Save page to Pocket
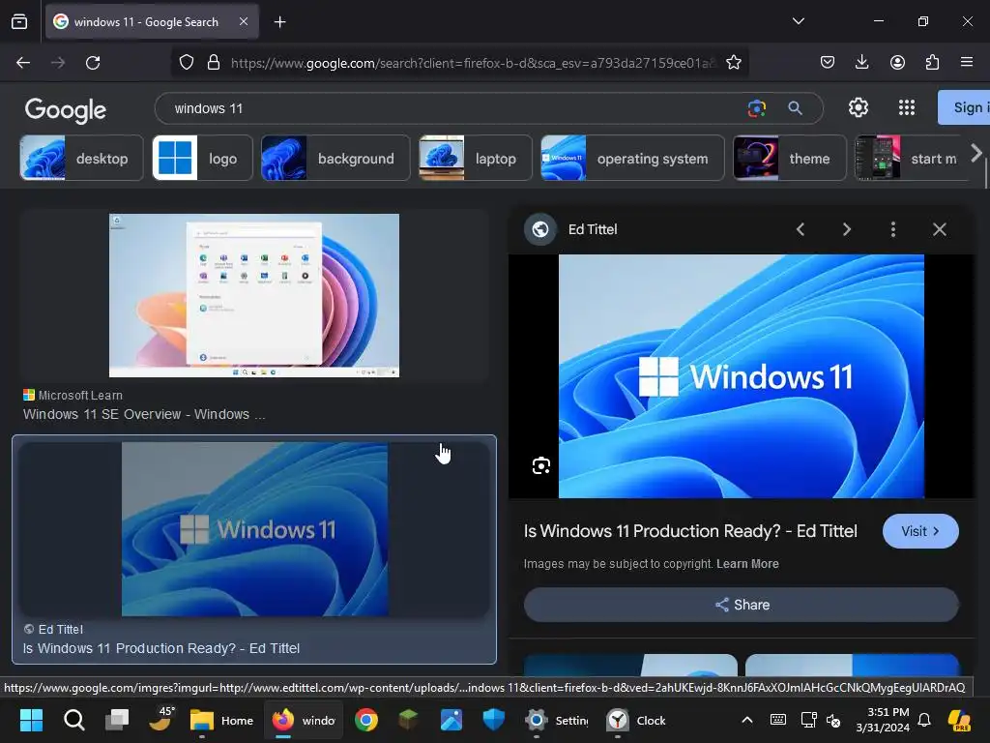The height and width of the screenshot is (743, 990). (828, 62)
